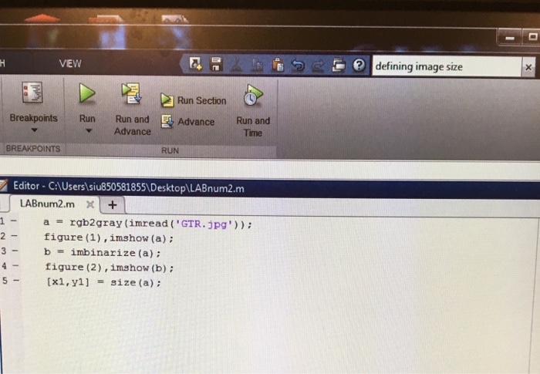Click the 'GTR.jpg' string in line 1
The image size is (540, 374).
pos(204,224)
